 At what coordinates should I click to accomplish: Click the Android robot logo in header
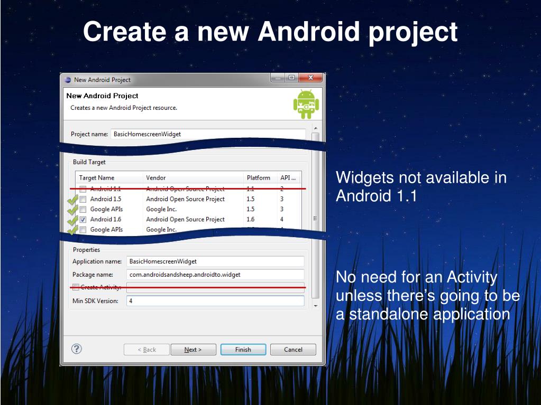(x=306, y=104)
